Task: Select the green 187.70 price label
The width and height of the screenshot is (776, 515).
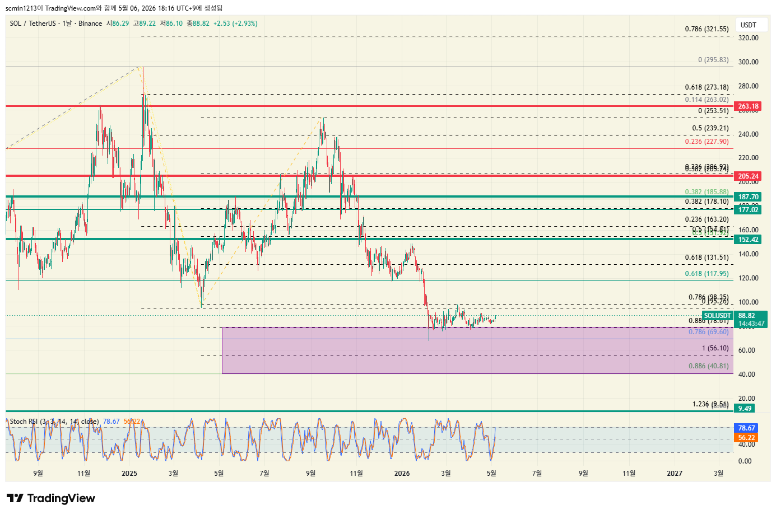Action: tap(748, 197)
